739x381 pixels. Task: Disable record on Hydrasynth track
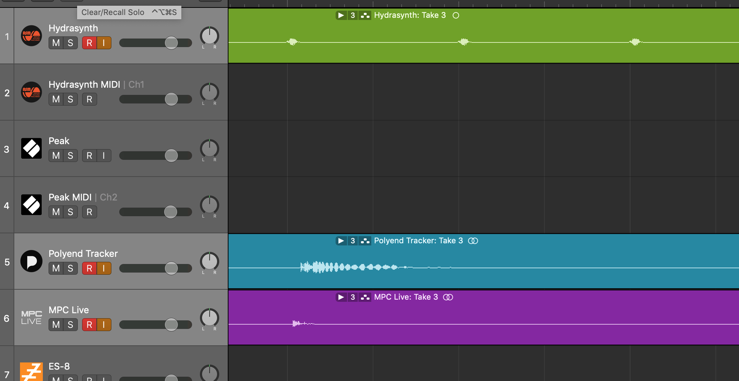pyautogui.click(x=89, y=43)
